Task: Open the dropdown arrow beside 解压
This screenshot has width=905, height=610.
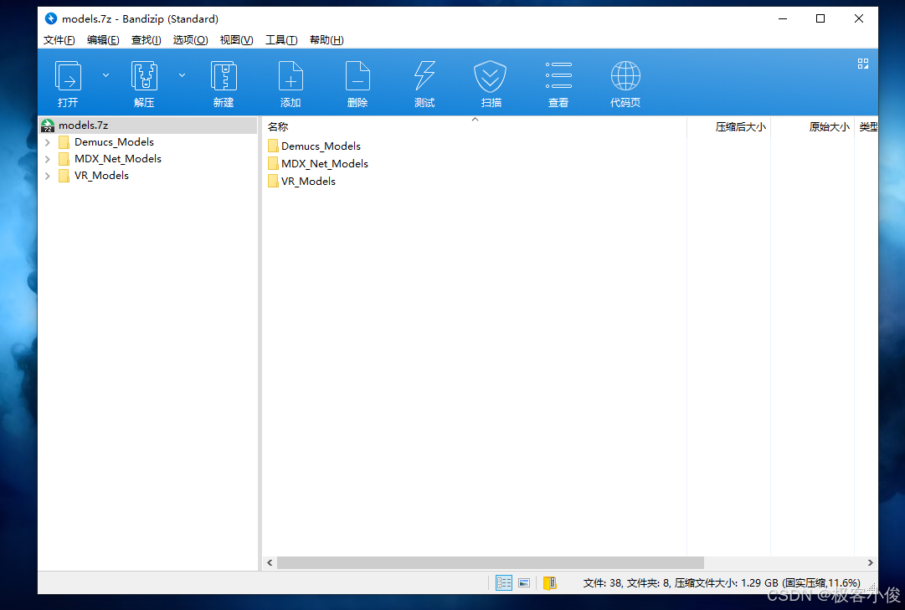Action: pos(182,75)
